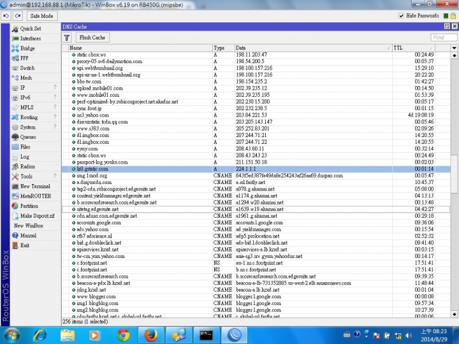The image size is (459, 344).
Task: Expand the System submenu arrow
Action: tap(55, 127)
